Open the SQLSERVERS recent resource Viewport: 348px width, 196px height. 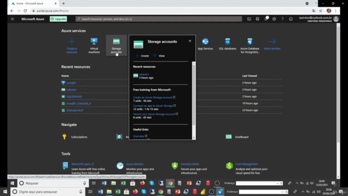74,96
